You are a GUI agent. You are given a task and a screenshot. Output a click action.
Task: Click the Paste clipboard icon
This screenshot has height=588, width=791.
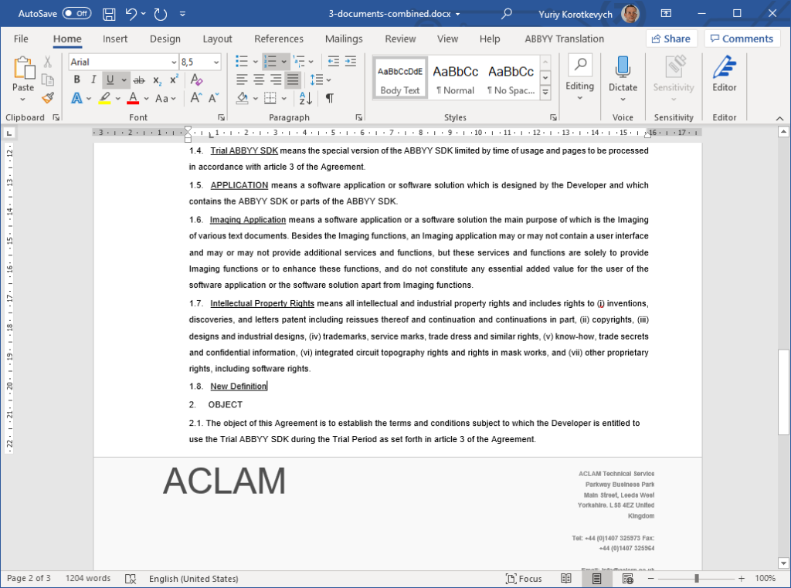coord(24,68)
